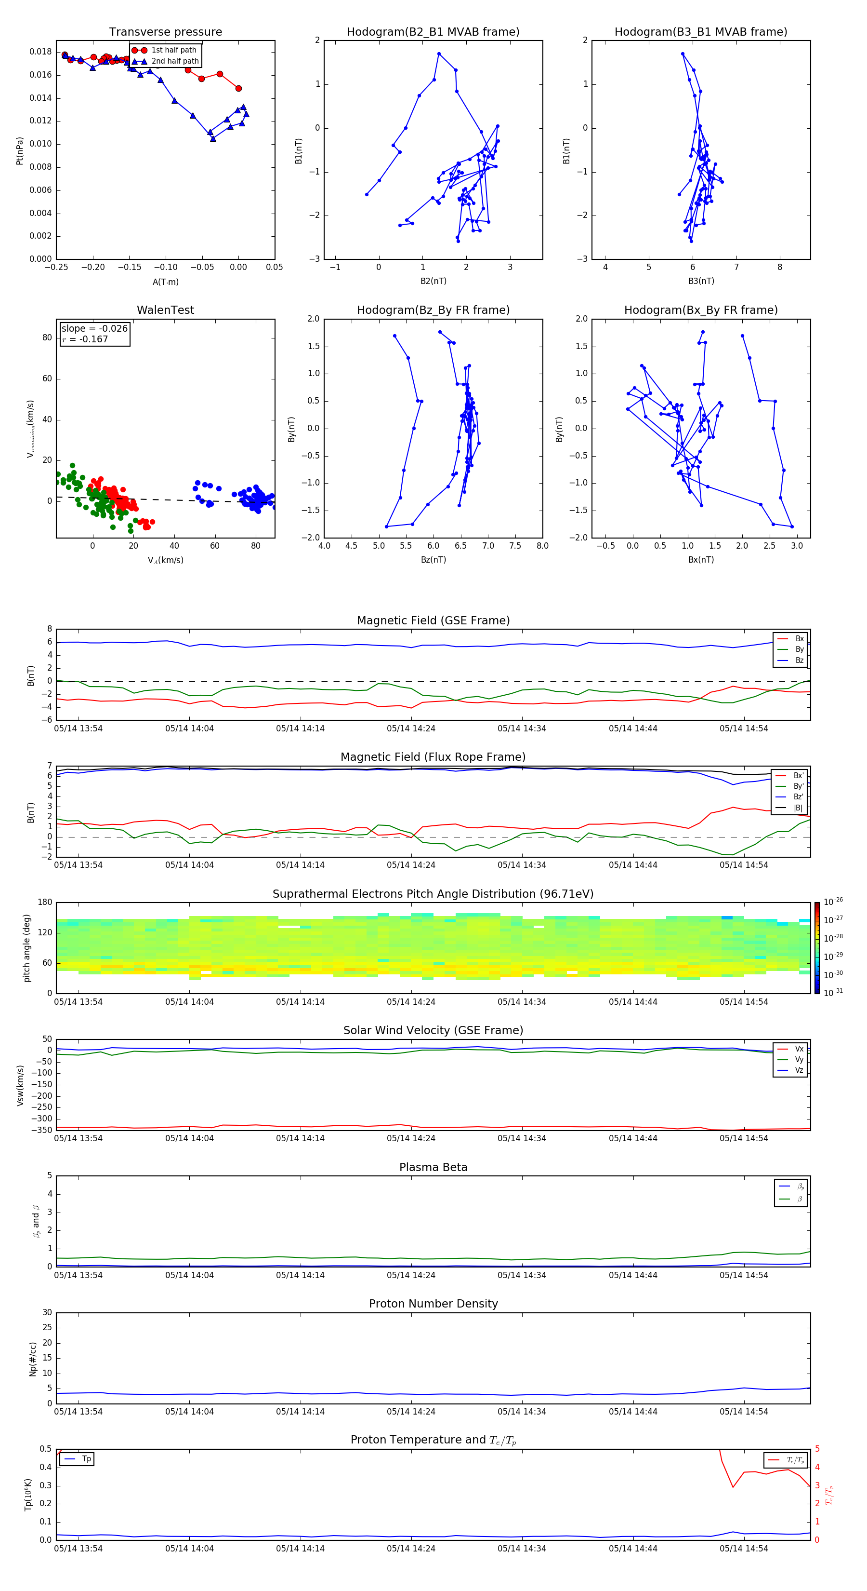Click the "Transverse pressure" plot title
The height and width of the screenshot is (1591, 867).
coord(165,32)
